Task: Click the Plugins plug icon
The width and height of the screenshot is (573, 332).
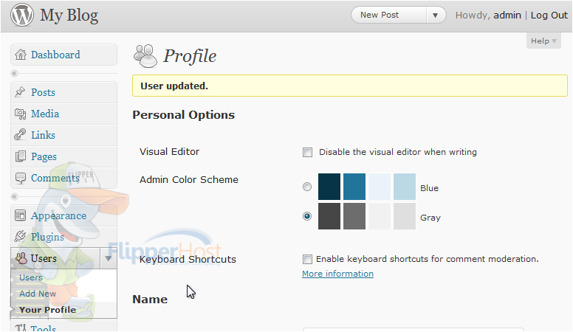Action: 20,237
